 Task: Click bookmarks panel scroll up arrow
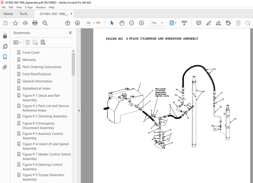coord(73,51)
